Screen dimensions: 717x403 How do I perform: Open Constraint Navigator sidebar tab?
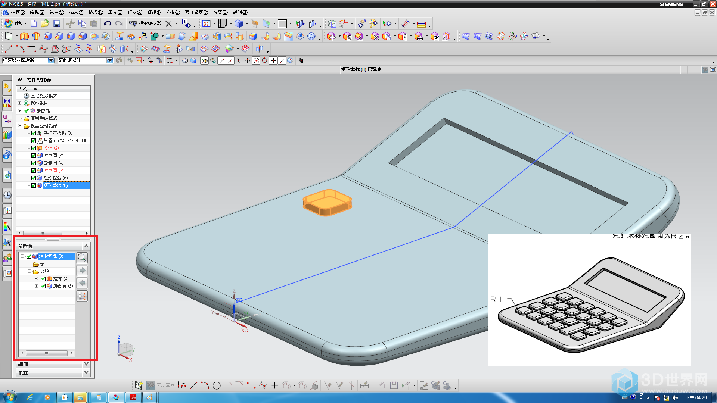(7, 103)
